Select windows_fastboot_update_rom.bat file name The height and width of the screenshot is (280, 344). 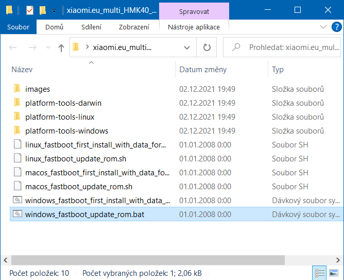click(x=84, y=215)
